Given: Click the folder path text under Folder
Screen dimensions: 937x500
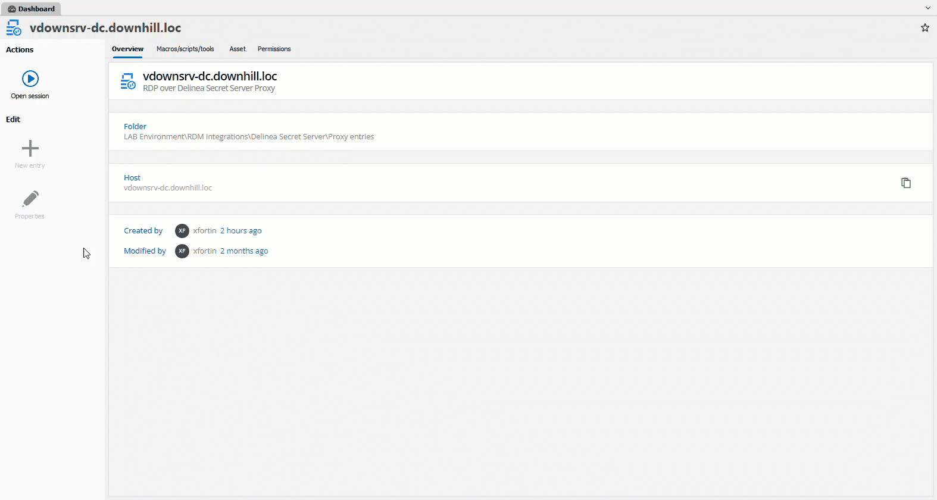Looking at the screenshot, I should point(249,137).
